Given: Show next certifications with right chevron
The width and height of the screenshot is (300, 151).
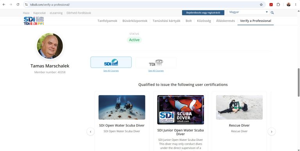Looking at the screenshot, I should (x=271, y=131).
